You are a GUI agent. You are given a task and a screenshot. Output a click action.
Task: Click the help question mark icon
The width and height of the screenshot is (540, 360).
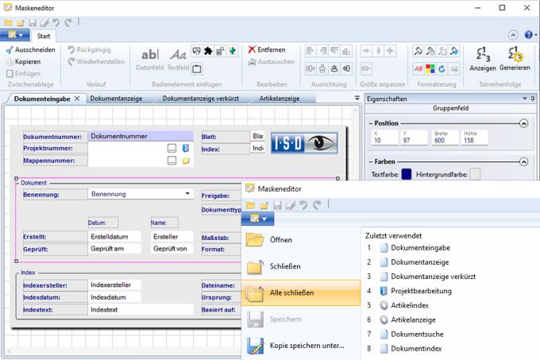pos(528,36)
